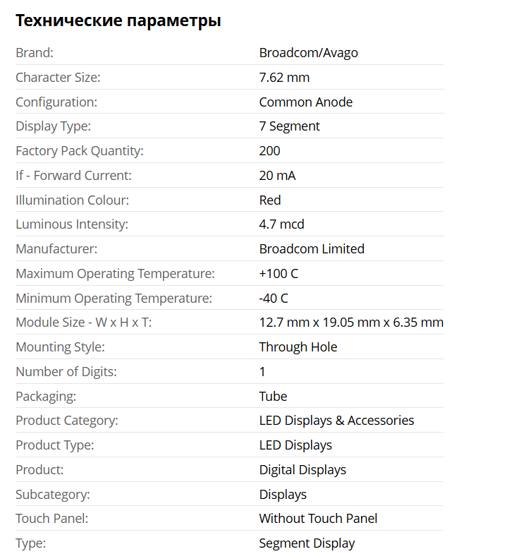507x554 pixels.
Task: Select the module size dimensions value
Action: tap(351, 323)
